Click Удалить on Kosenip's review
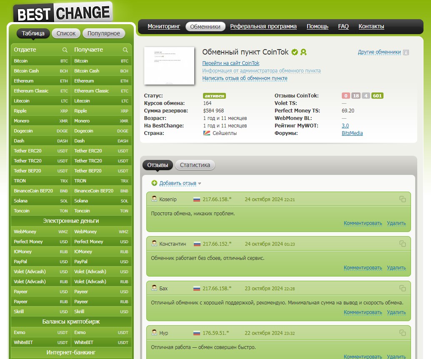 [396, 223]
